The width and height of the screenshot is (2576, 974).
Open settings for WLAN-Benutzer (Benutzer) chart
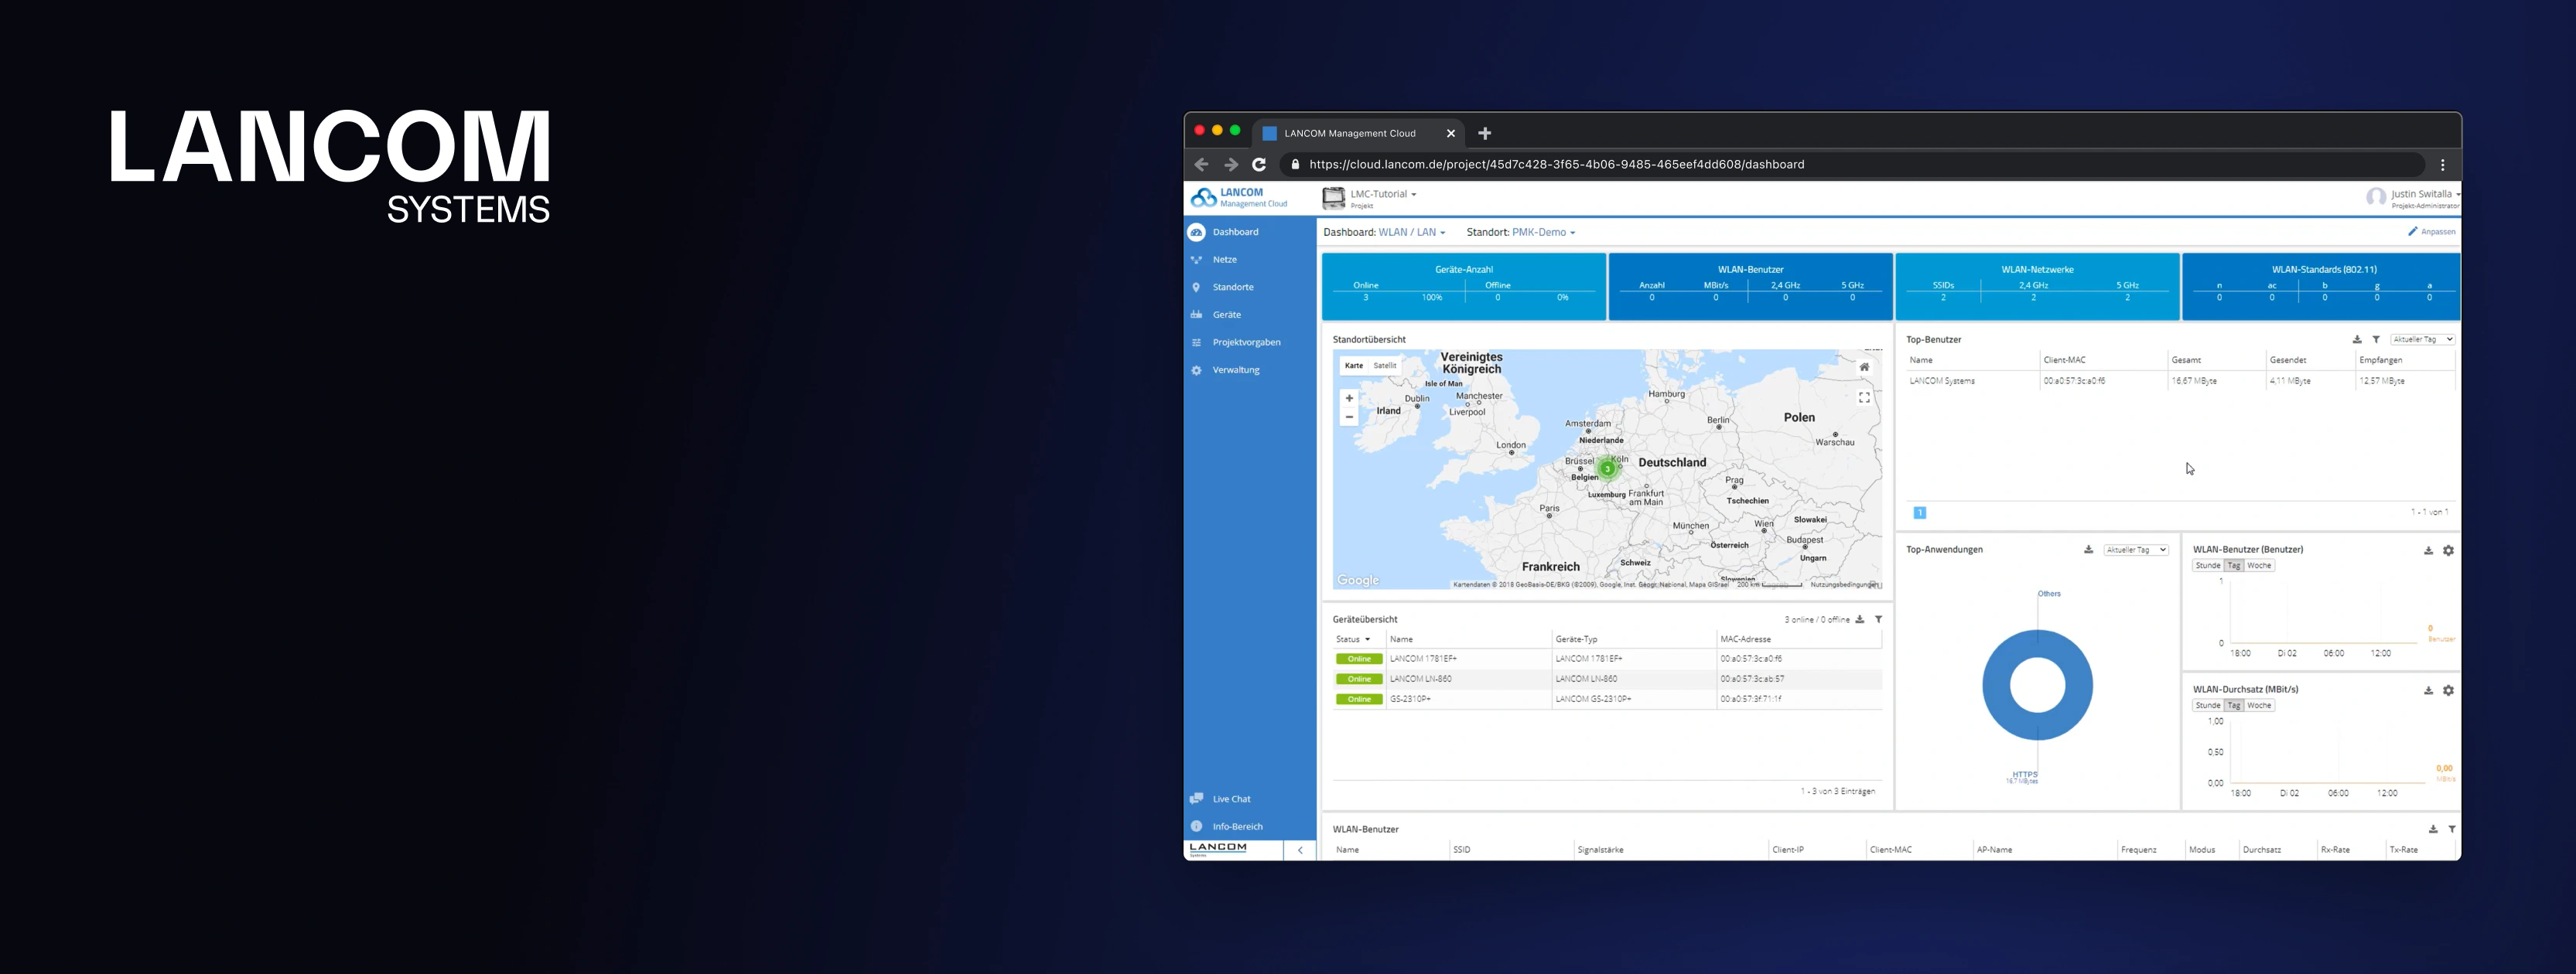tap(2448, 550)
